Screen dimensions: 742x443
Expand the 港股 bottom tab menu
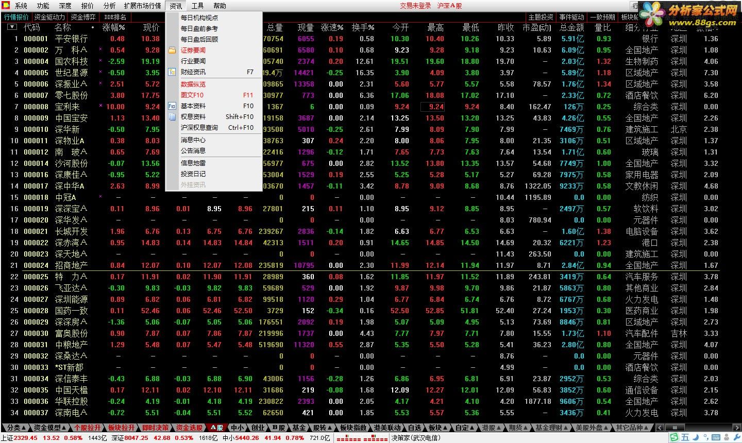491,428
